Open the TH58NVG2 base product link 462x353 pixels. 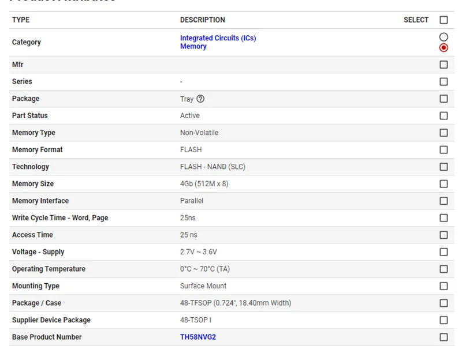(198, 337)
